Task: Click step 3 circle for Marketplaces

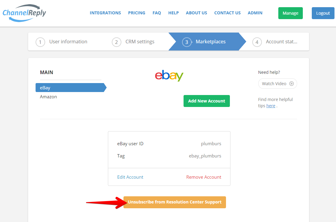Action: click(187, 42)
